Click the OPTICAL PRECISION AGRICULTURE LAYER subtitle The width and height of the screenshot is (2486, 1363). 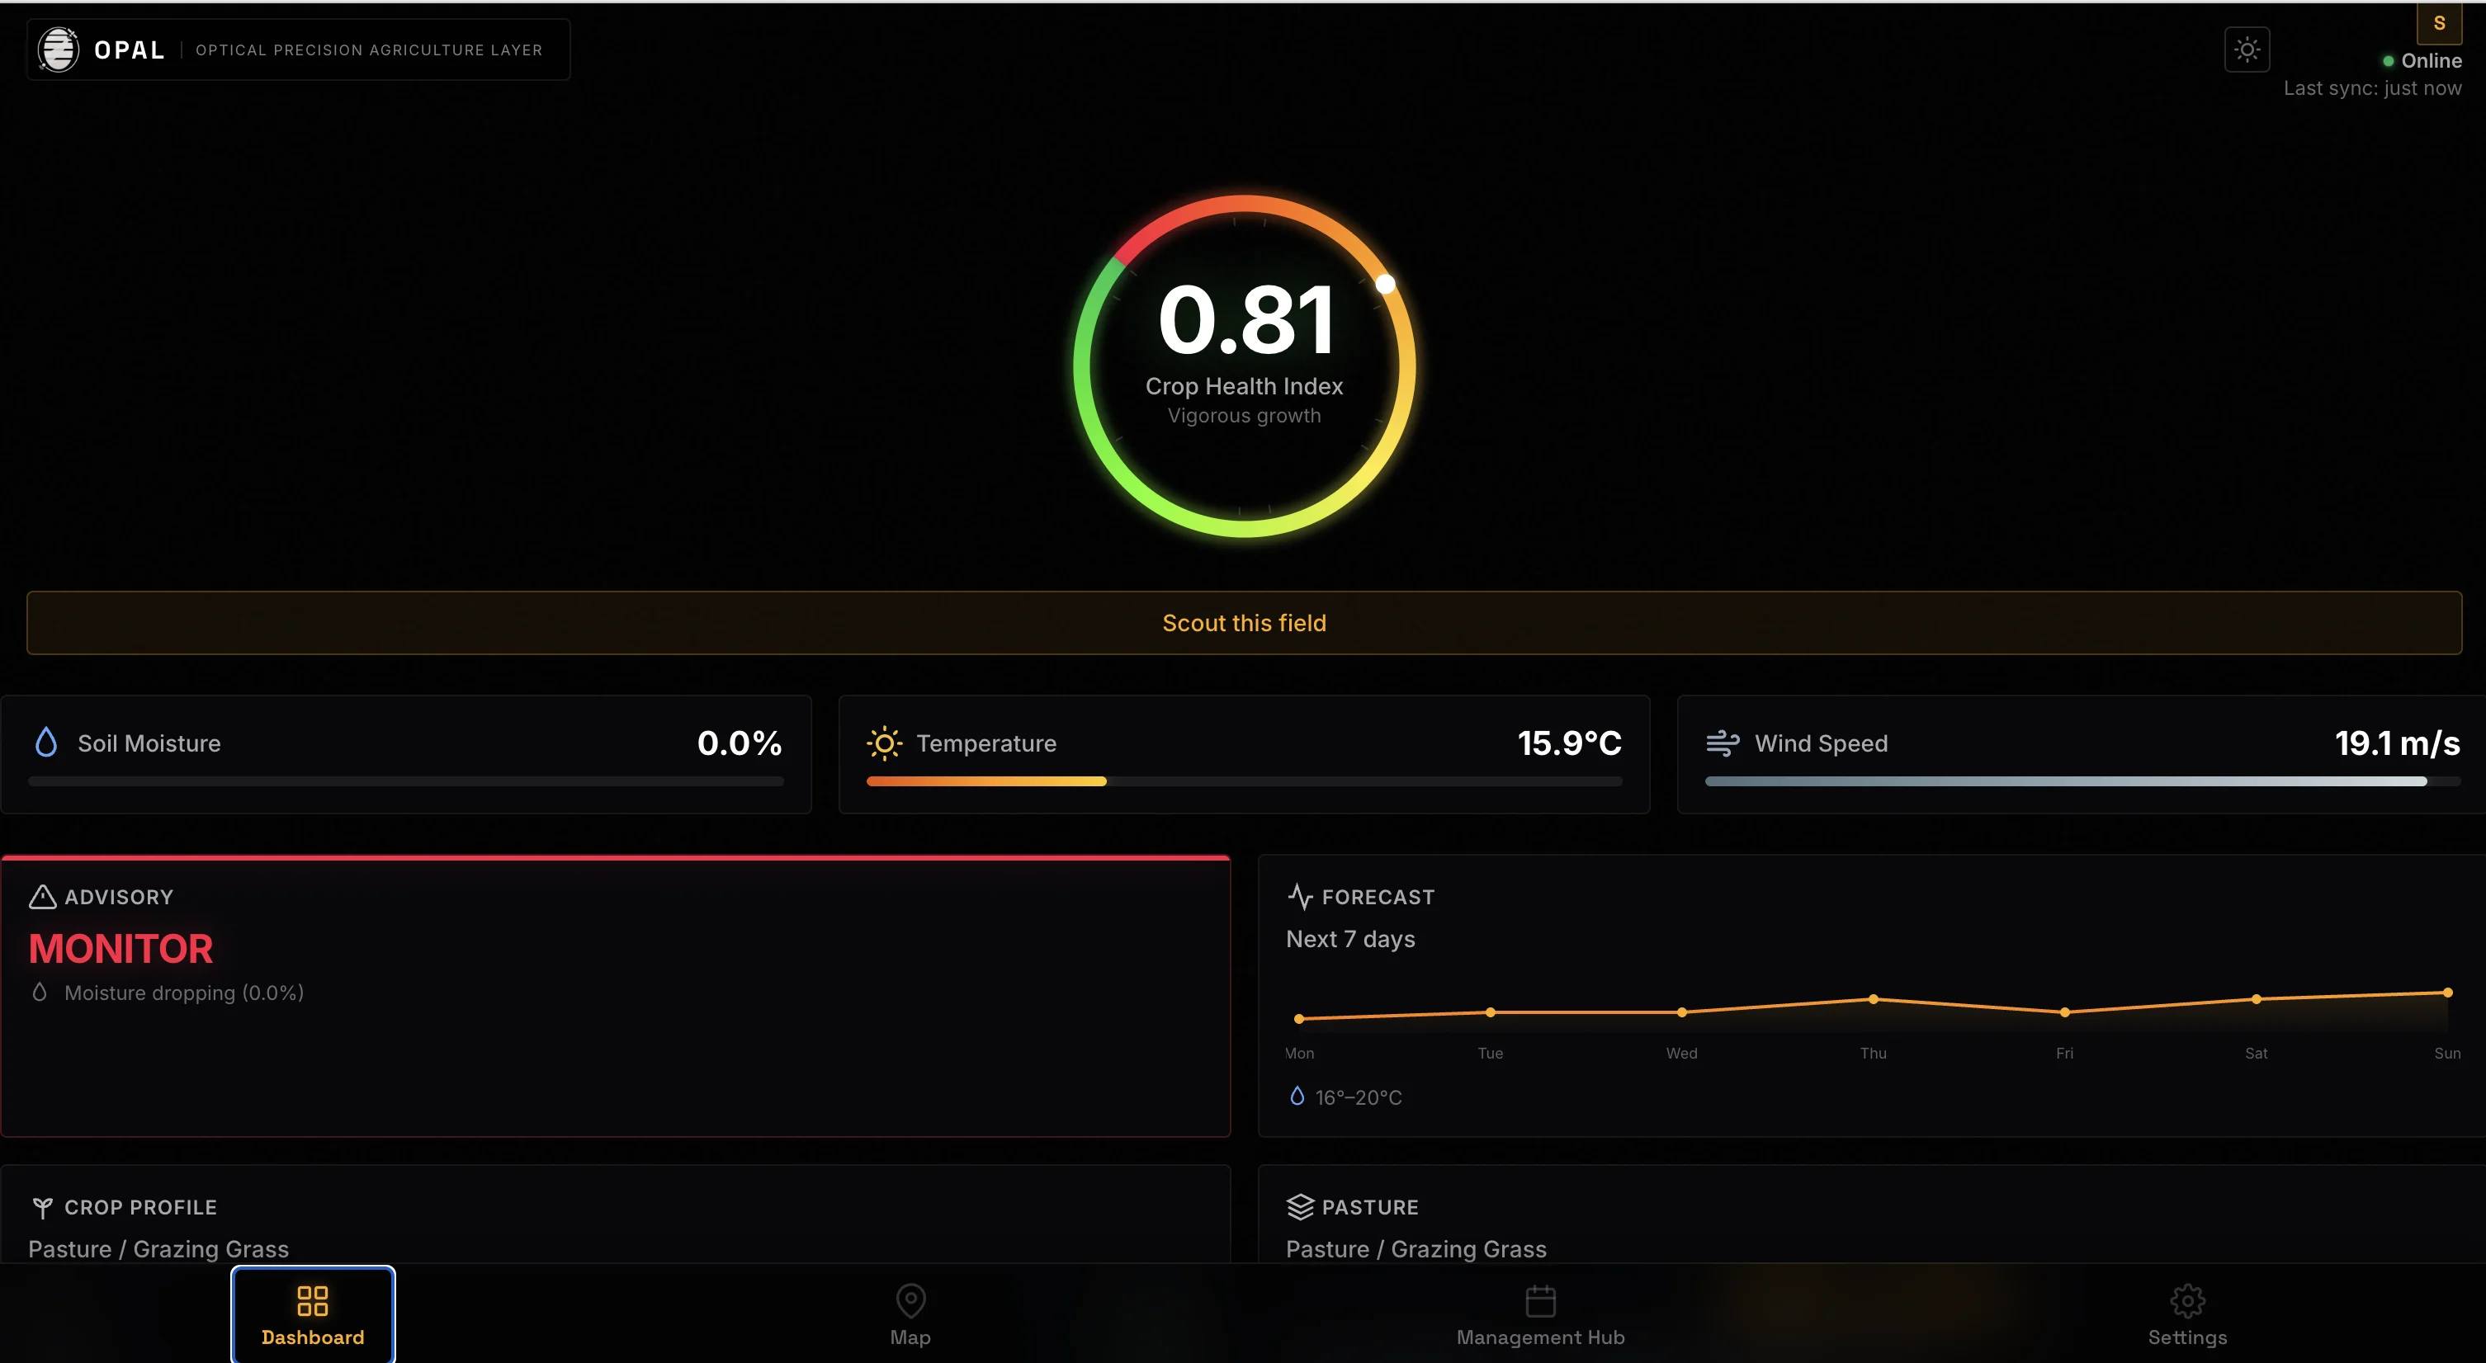pyautogui.click(x=369, y=50)
